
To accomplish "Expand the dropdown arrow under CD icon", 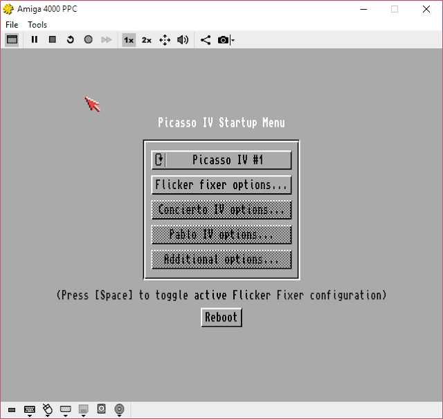I will 119,416.
